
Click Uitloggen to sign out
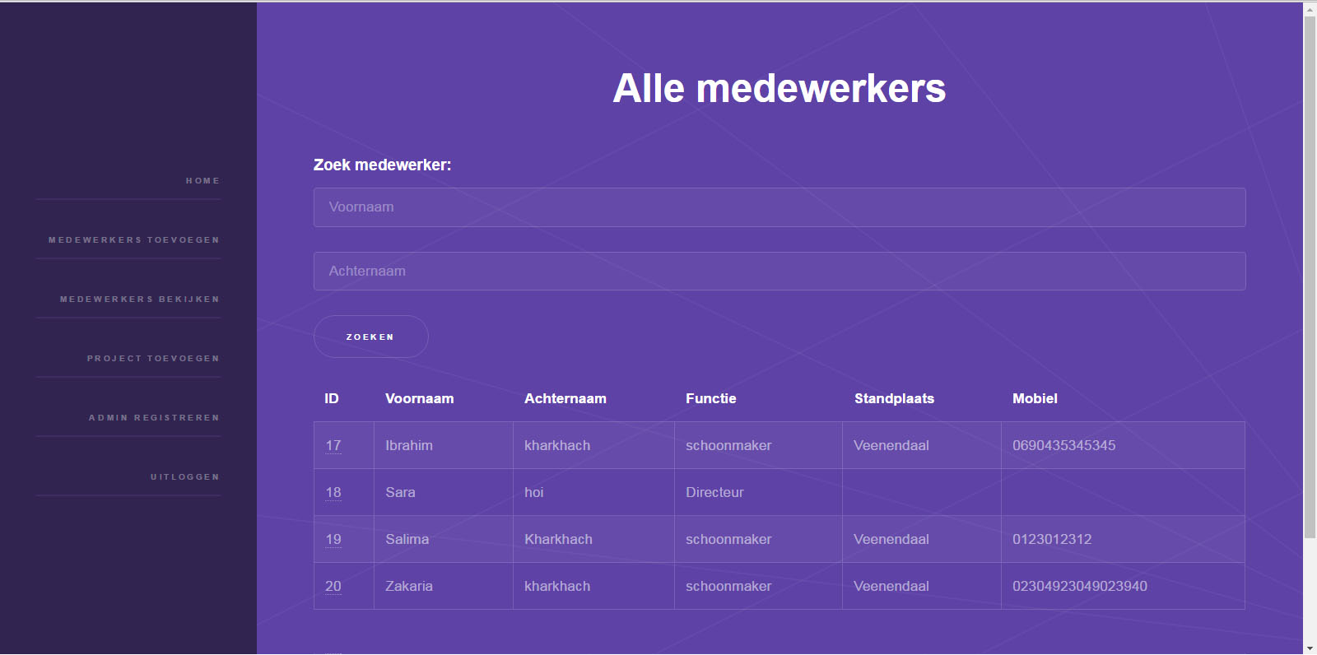185,477
